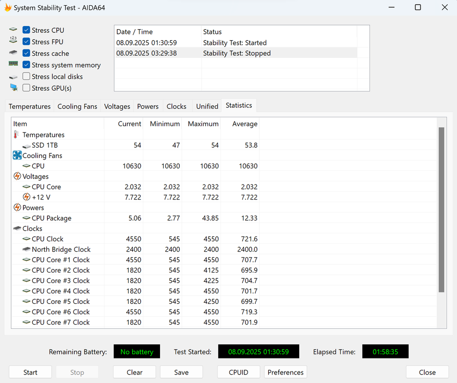The width and height of the screenshot is (457, 383).
Task: Click the AIDA64 flame icon in title bar
Action: point(8,8)
